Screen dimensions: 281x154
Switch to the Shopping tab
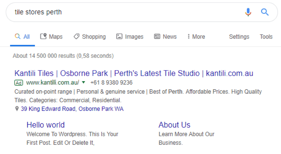click(90, 37)
